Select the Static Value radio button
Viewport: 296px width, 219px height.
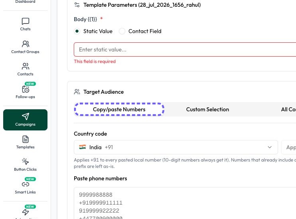click(x=77, y=31)
